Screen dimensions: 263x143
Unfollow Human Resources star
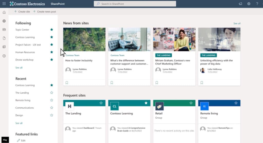click(52, 52)
